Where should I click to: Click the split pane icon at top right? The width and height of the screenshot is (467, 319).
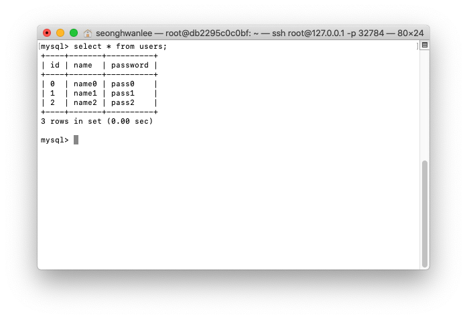(425, 45)
